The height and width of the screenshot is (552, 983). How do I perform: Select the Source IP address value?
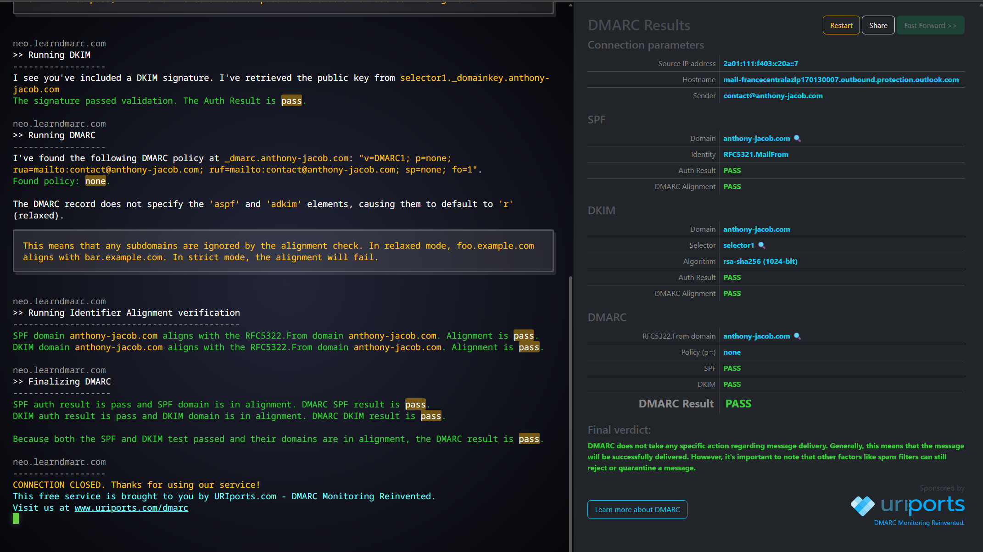pyautogui.click(x=760, y=63)
